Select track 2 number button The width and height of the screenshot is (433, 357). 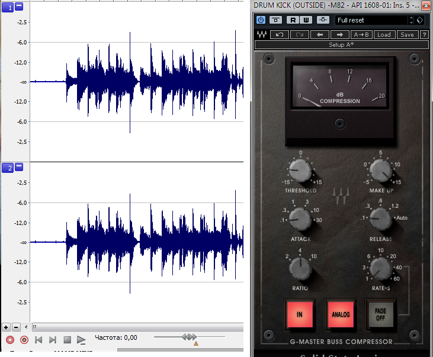coord(8,168)
